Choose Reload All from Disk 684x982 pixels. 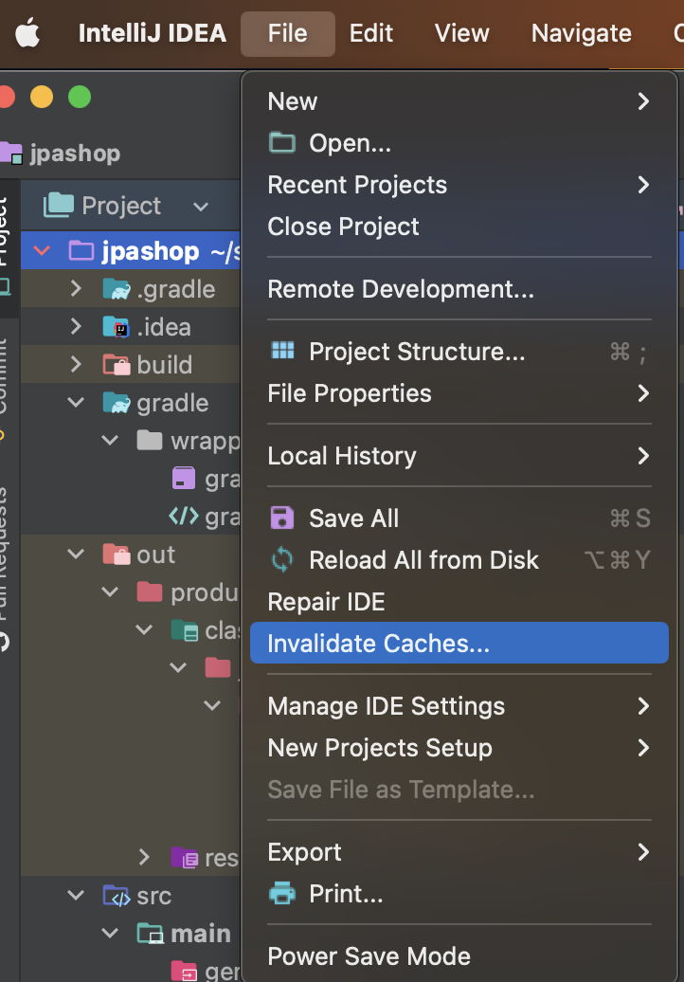point(459,560)
